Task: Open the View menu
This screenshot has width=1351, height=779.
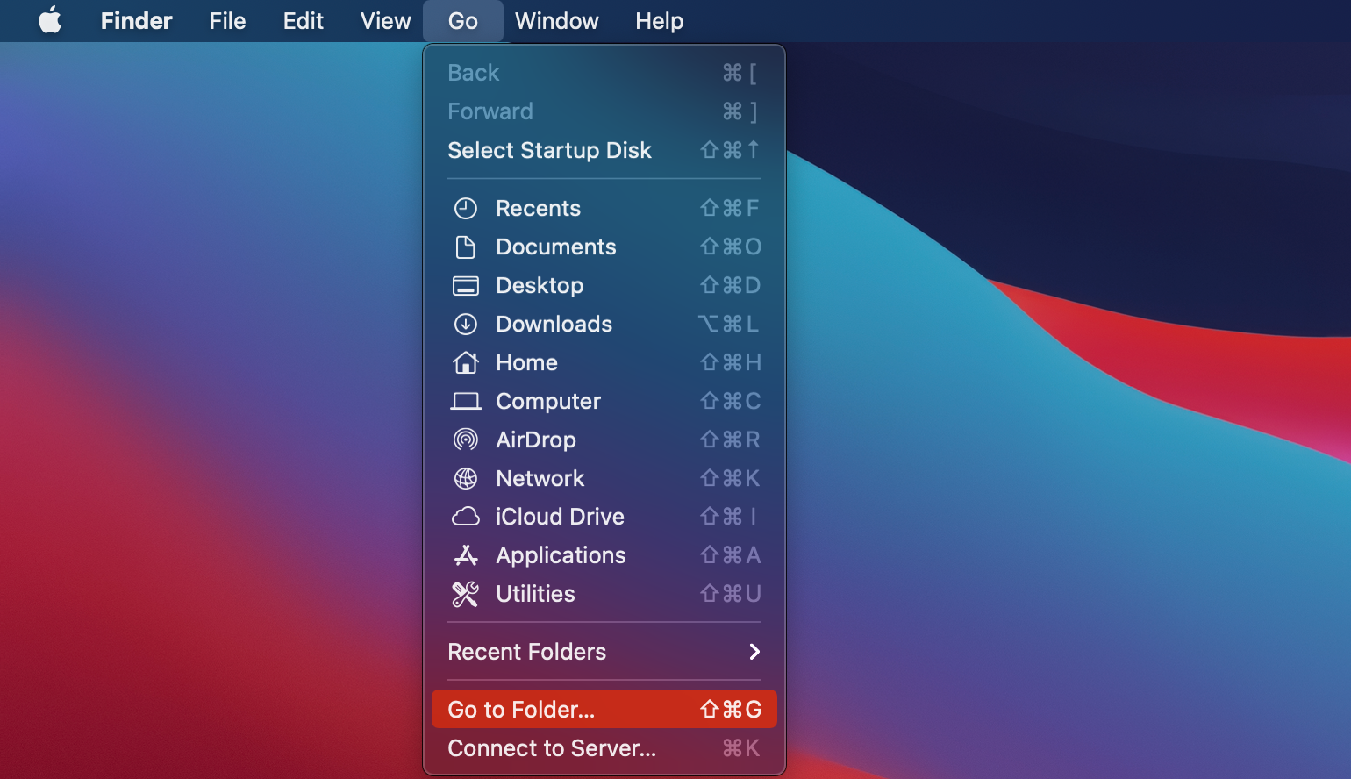Action: [x=385, y=21]
